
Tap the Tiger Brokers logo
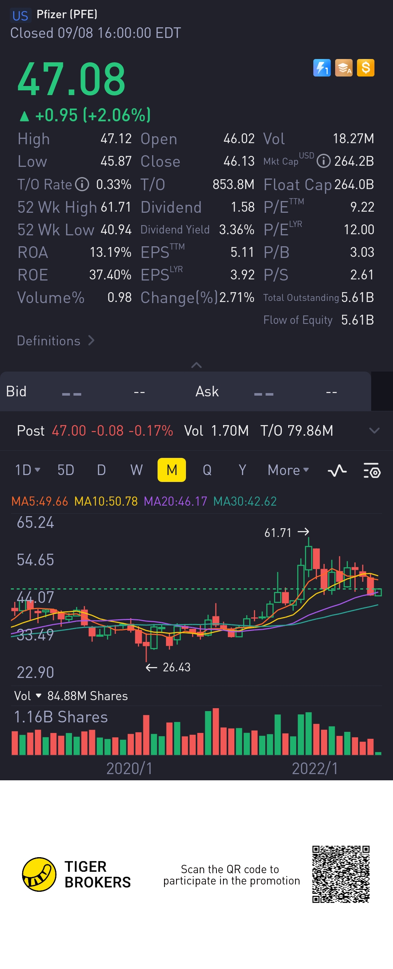[77, 874]
